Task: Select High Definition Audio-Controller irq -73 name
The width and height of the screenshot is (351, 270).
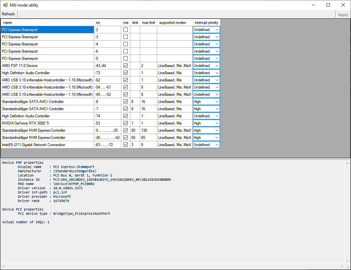Action: [47, 73]
